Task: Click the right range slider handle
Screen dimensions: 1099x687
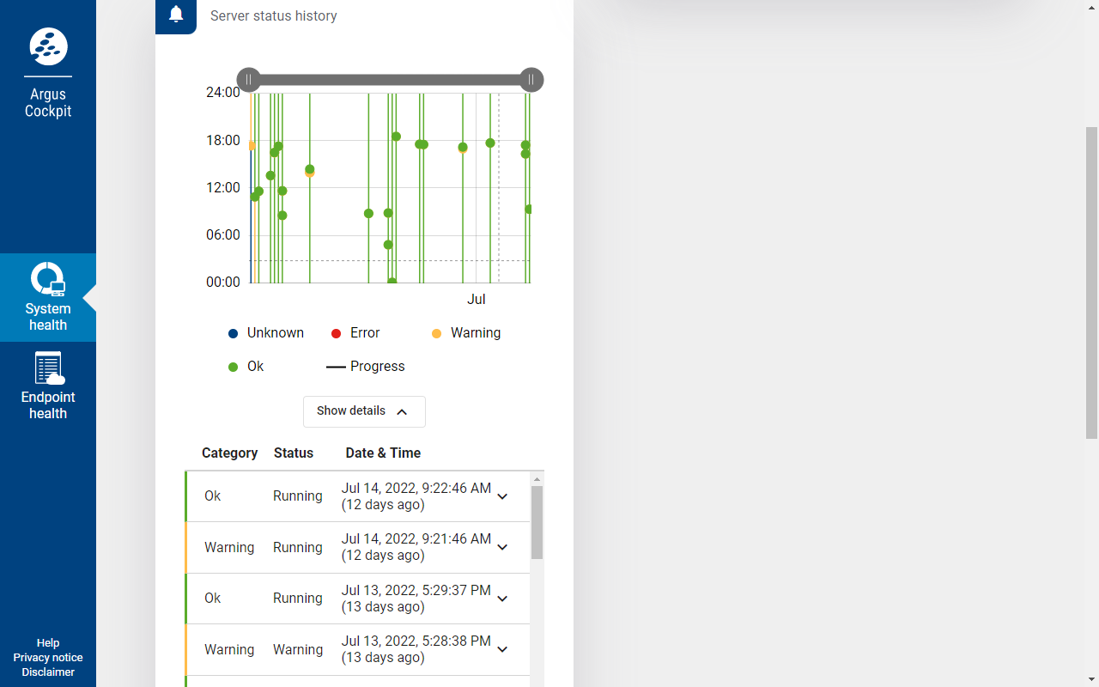Action: pos(531,80)
